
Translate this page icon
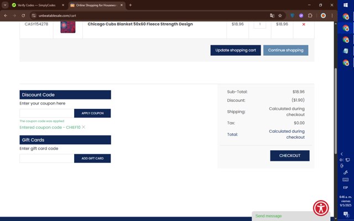[x=272, y=15]
